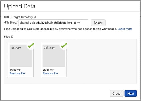This screenshot has width=141, height=101.
Task: Click the Upload Data heading
Action: tap(20, 6)
